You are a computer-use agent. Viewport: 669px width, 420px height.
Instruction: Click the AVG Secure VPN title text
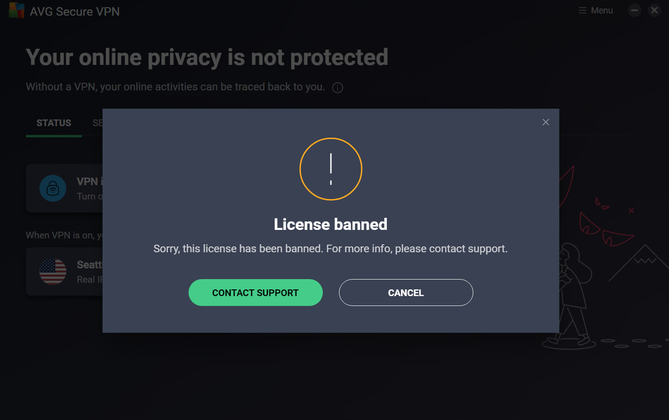point(75,12)
